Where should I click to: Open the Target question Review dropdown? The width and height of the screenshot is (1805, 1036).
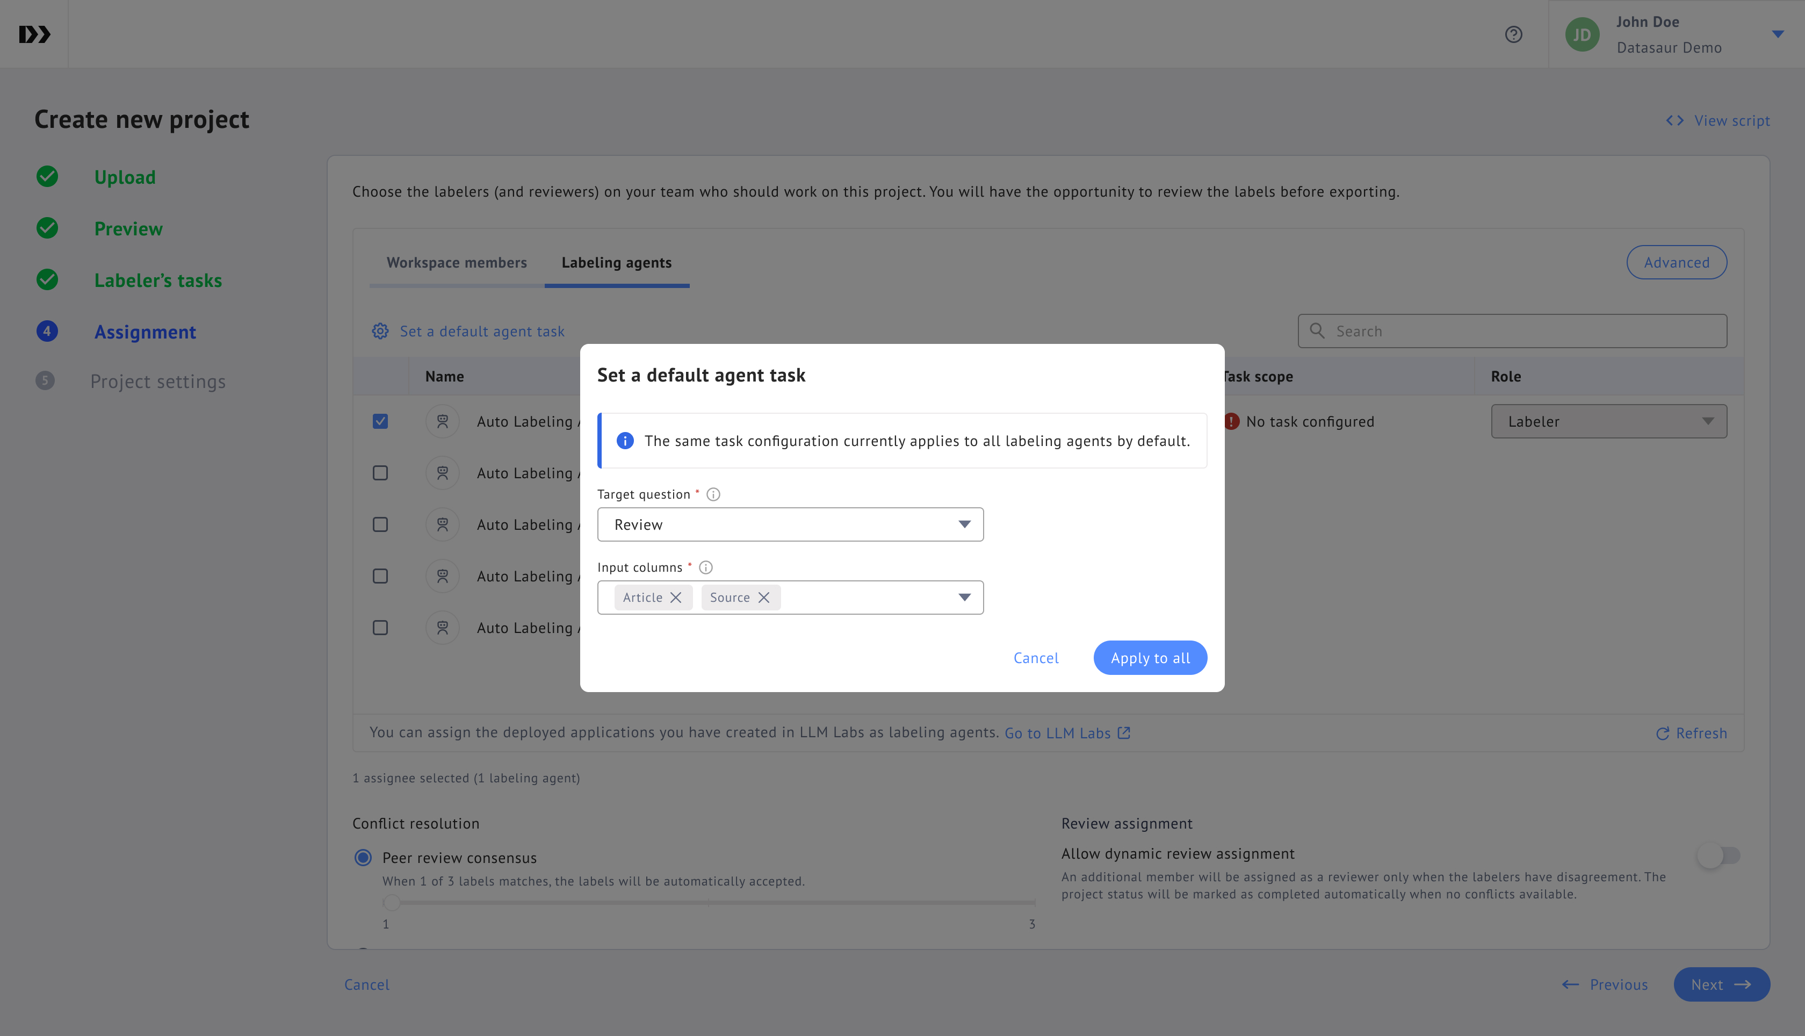point(790,524)
